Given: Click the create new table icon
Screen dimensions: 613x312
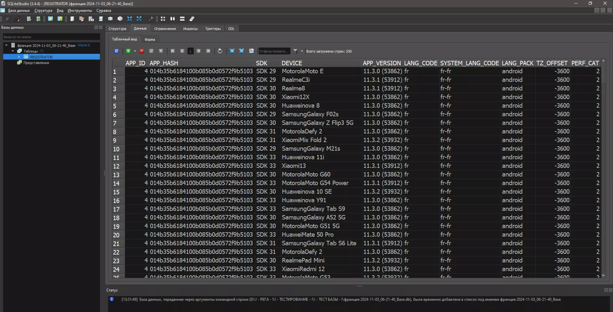Looking at the screenshot, I should point(50,19).
